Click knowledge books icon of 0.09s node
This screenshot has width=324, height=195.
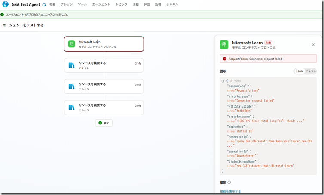click(71, 108)
